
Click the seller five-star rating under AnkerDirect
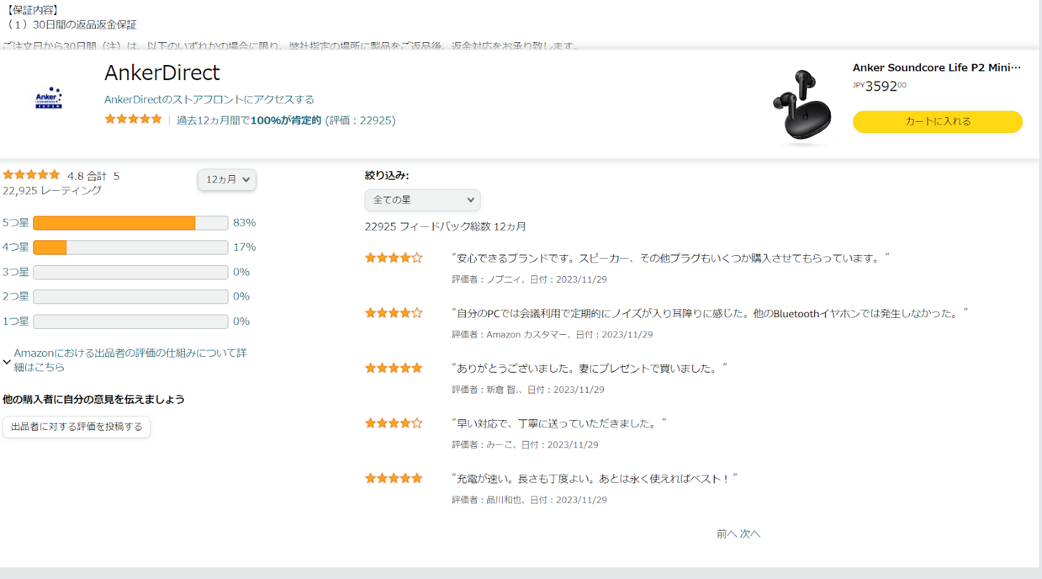pyautogui.click(x=133, y=119)
